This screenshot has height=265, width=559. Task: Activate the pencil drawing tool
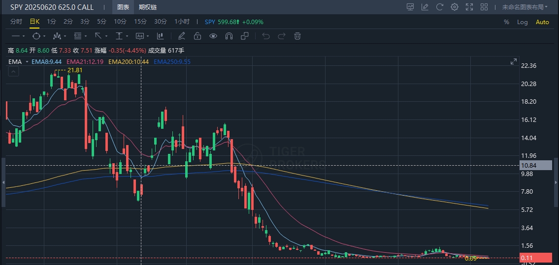[x=181, y=36]
